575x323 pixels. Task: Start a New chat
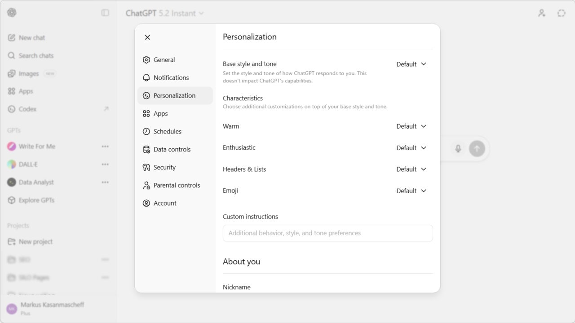pos(31,38)
